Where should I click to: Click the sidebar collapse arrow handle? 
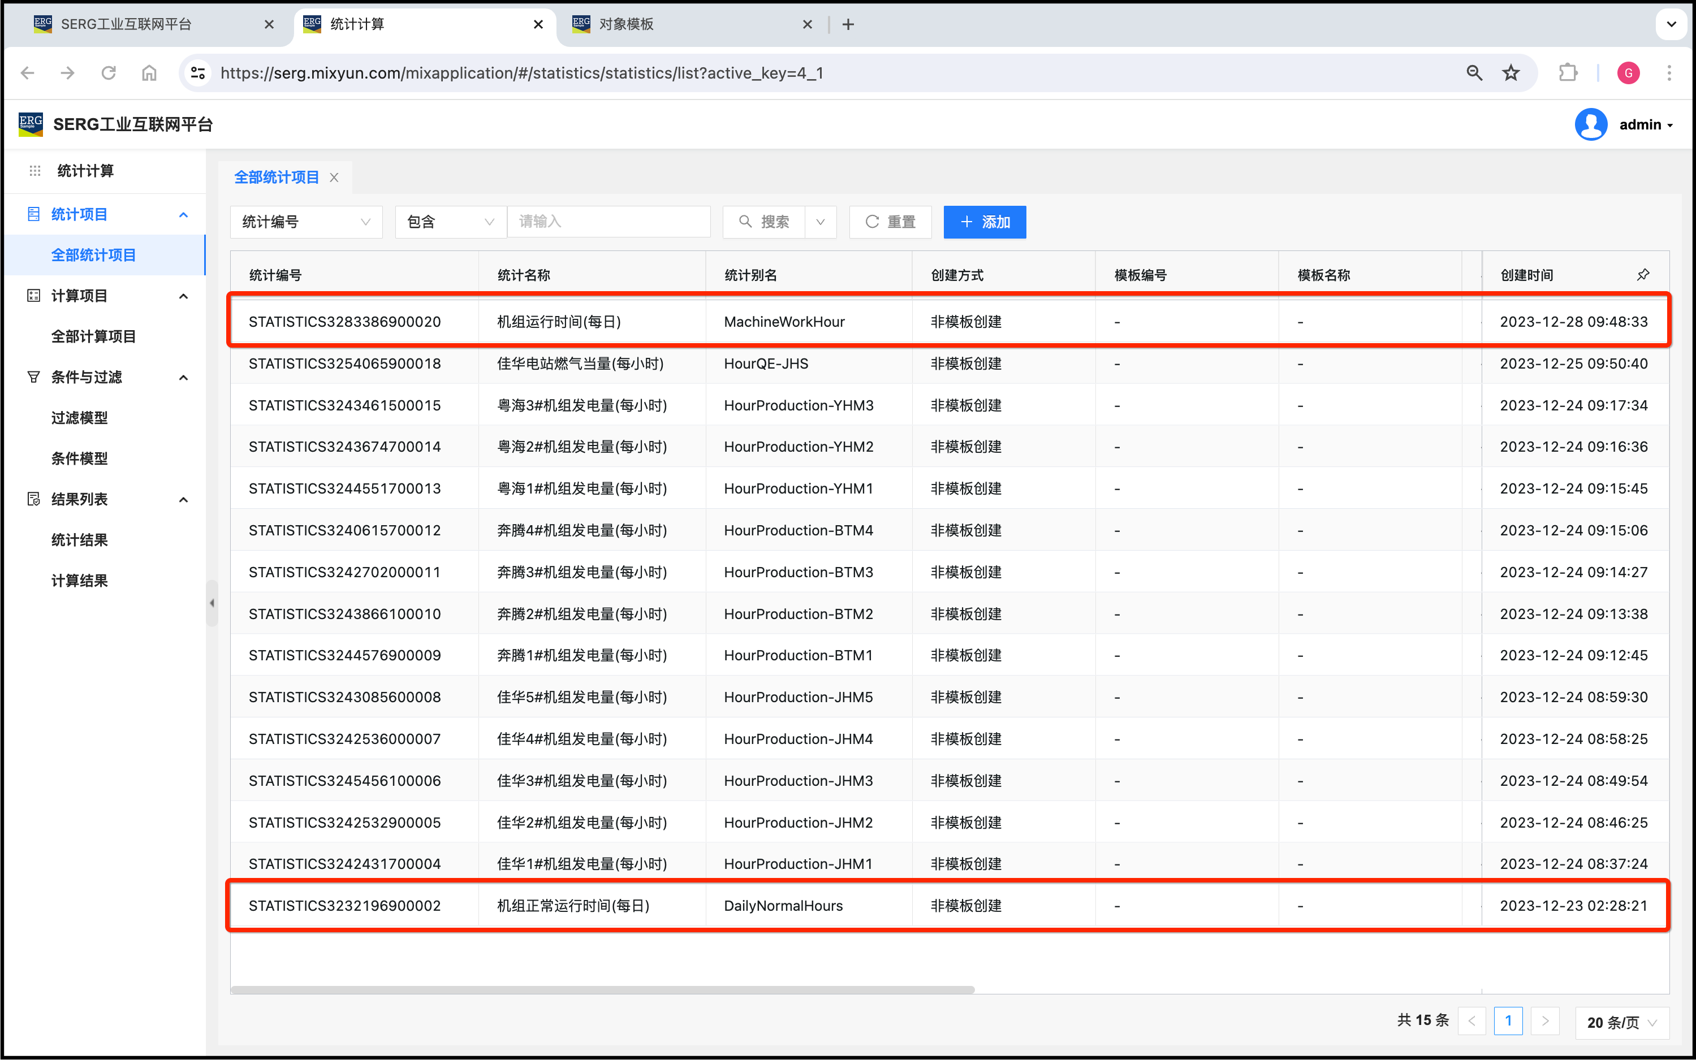[212, 603]
